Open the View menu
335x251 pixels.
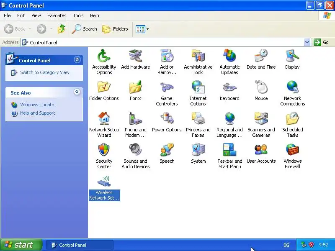tap(36, 15)
